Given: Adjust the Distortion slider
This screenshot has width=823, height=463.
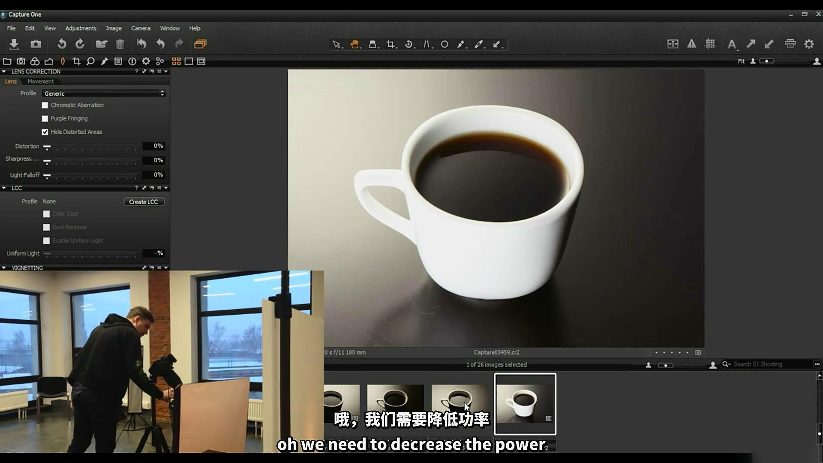Looking at the screenshot, I should point(47,147).
